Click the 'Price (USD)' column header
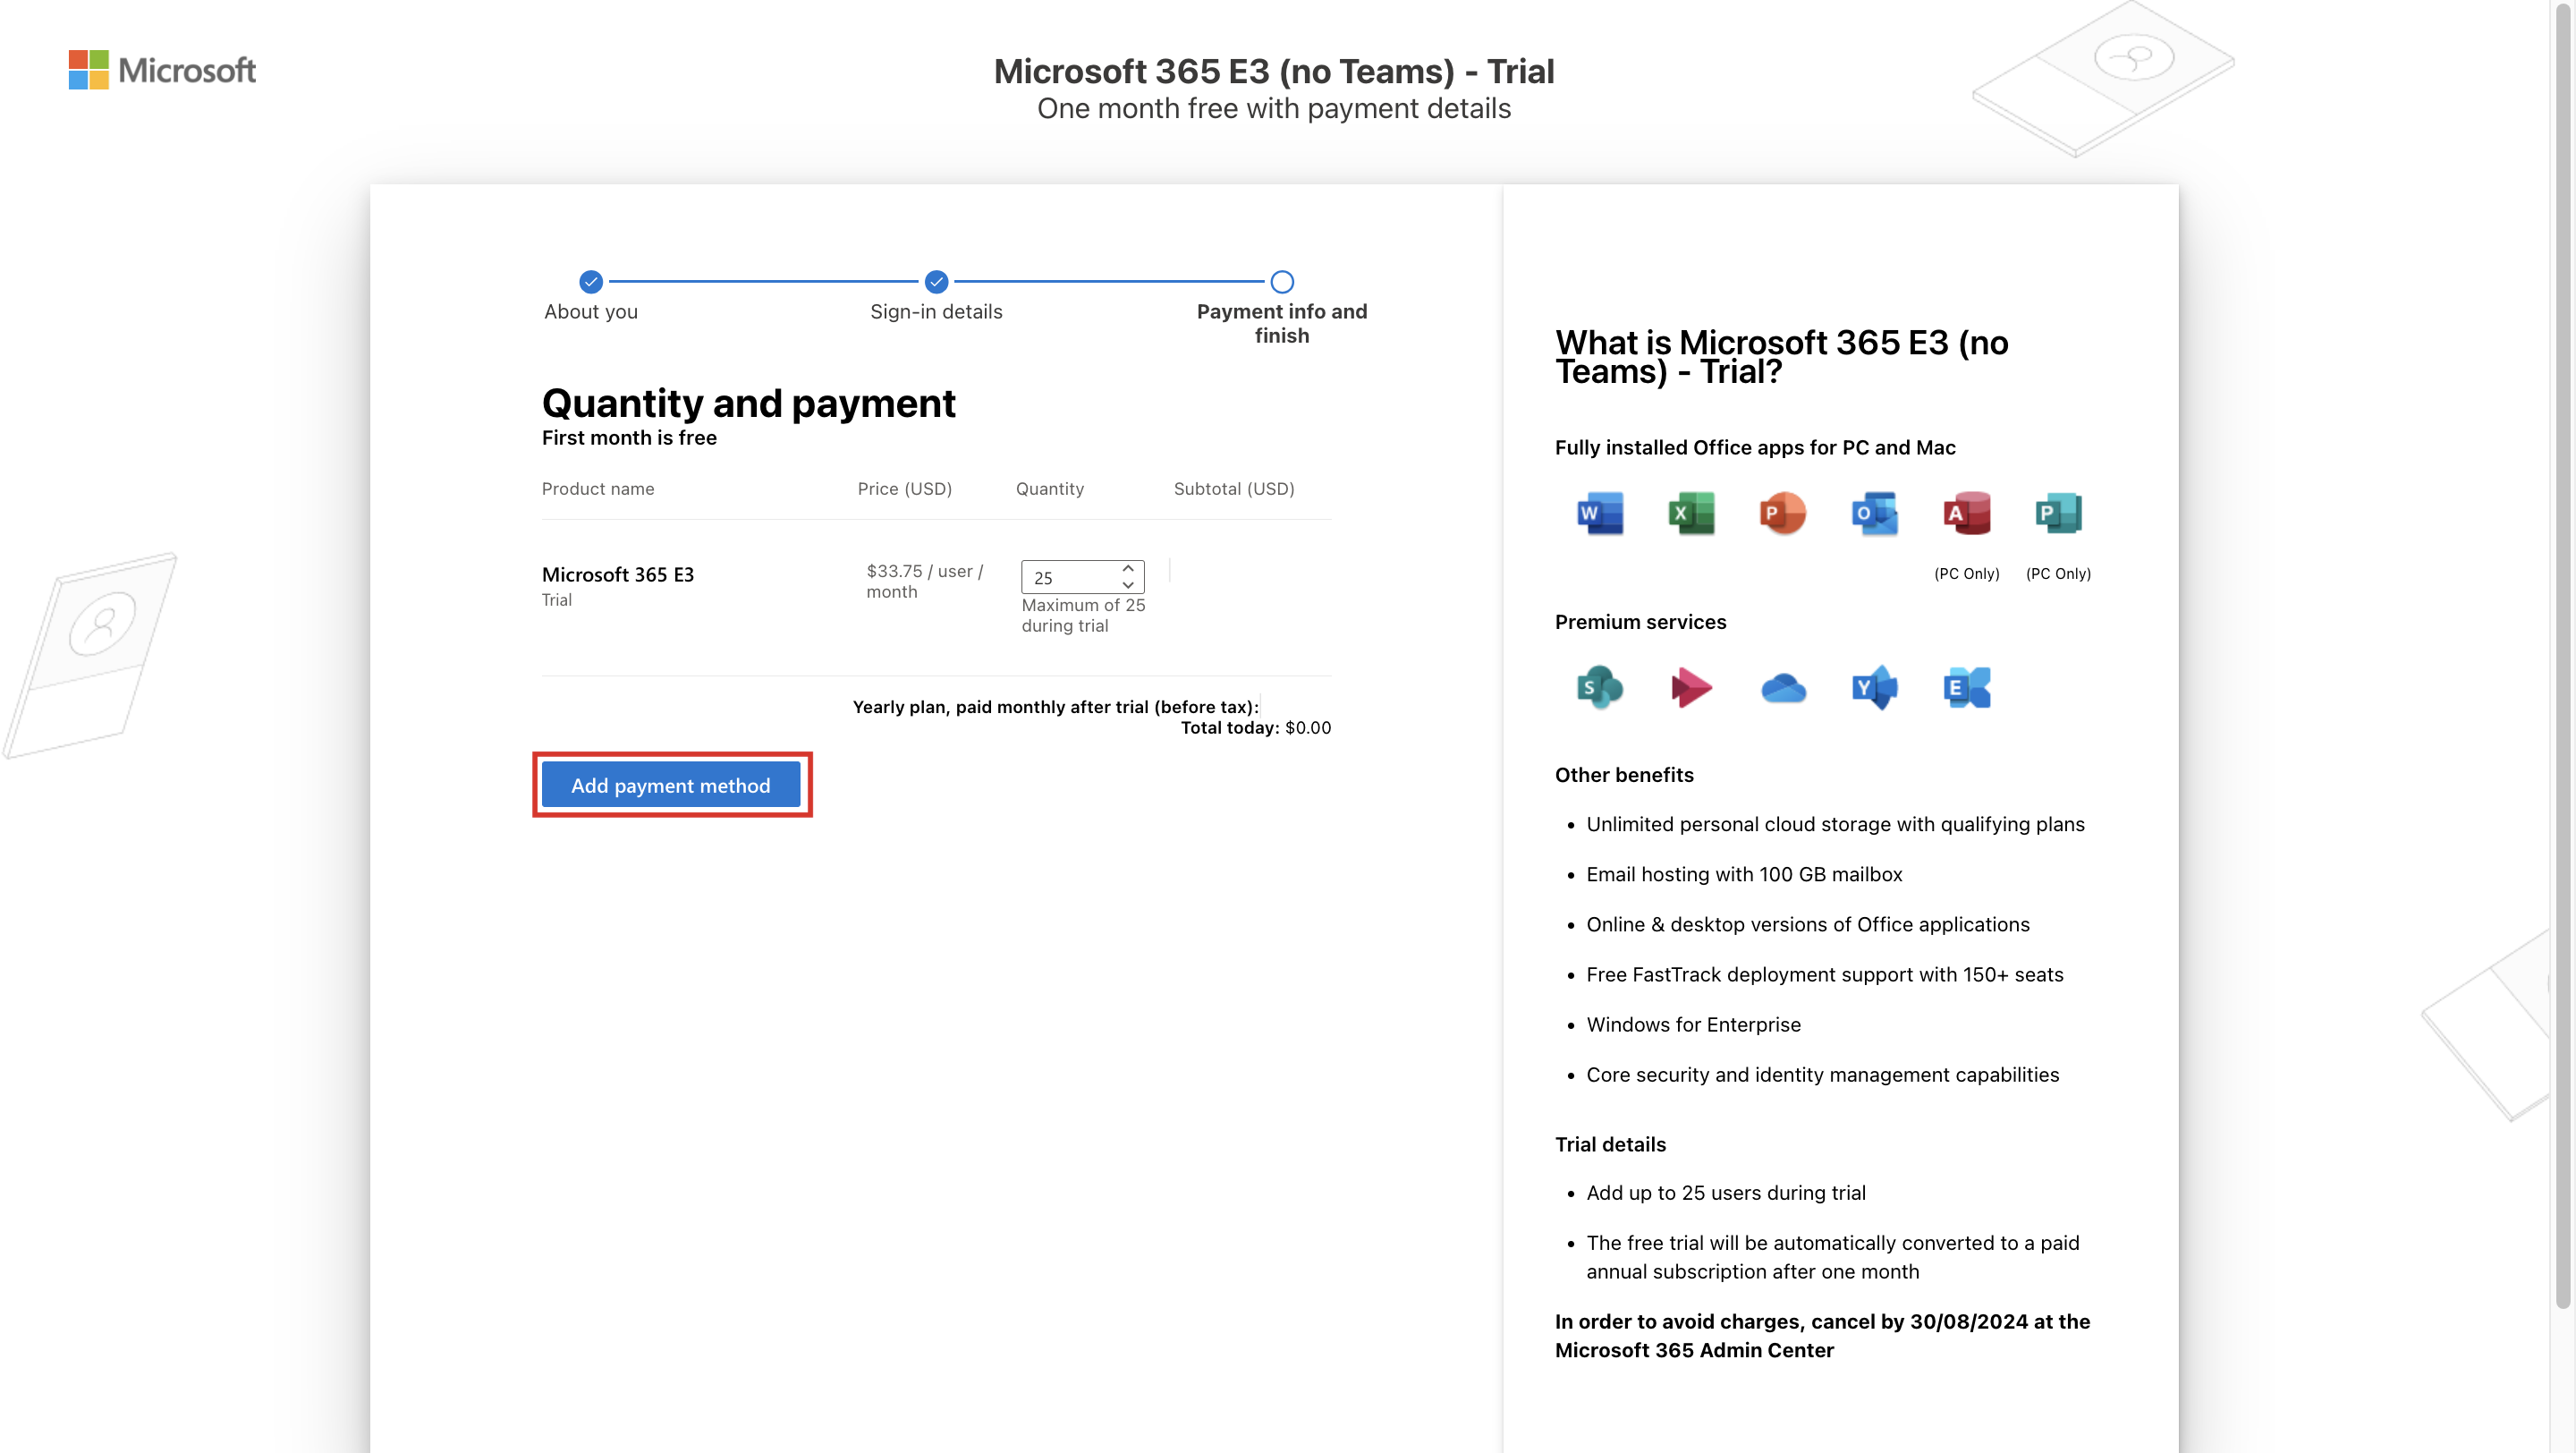Screen dimensions: 2576x1453 pyautogui.click(x=905, y=488)
